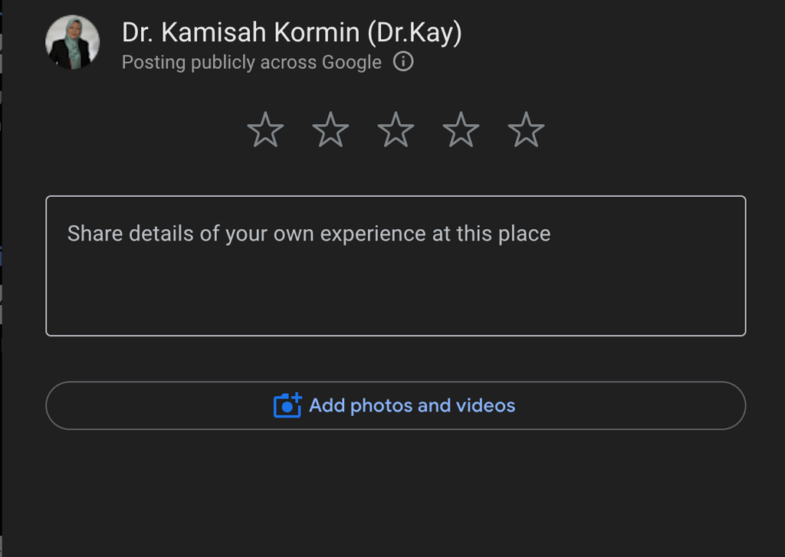785x557 pixels.
Task: Select the second star rating
Action: coord(330,129)
